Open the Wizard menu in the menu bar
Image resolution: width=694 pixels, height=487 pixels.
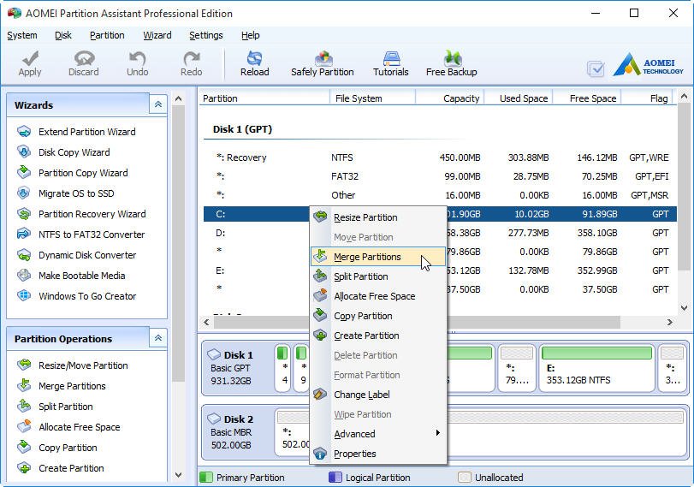click(157, 35)
